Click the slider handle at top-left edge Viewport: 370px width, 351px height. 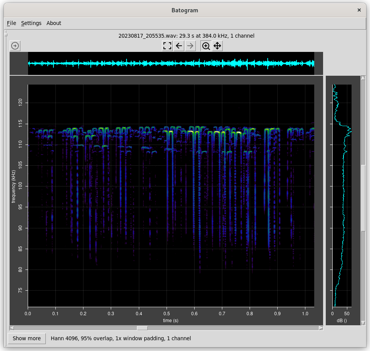pos(6,35)
